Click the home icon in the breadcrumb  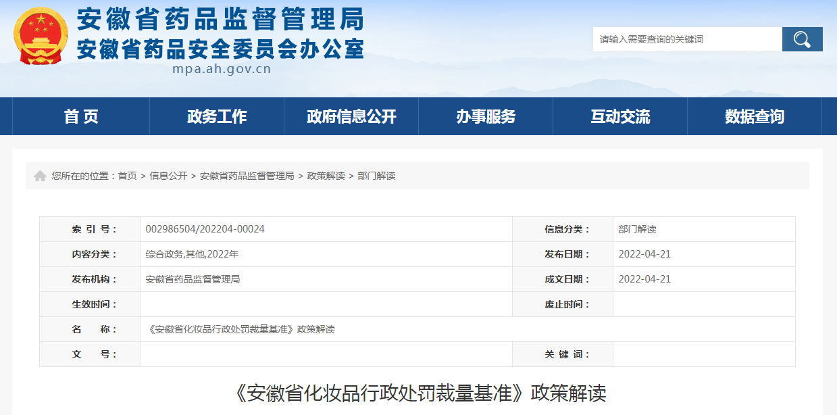pyautogui.click(x=40, y=176)
